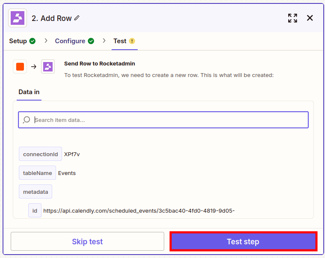This screenshot has width=325, height=258.
Task: Click the yellow warning icon beside Test
Action: click(x=132, y=41)
